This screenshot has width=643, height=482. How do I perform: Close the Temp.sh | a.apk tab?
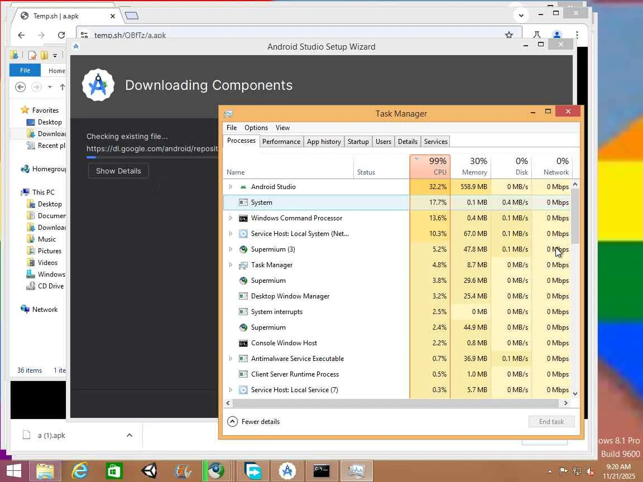[113, 16]
